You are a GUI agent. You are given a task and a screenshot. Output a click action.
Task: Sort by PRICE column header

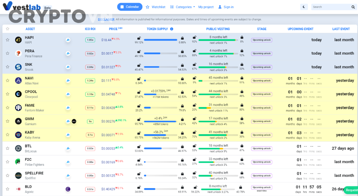115,29
